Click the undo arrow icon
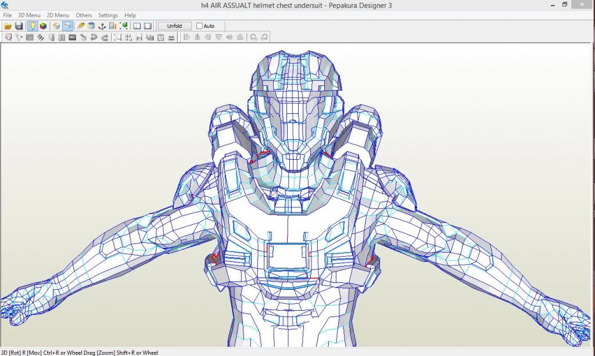This screenshot has width=595, height=356. coord(94,37)
